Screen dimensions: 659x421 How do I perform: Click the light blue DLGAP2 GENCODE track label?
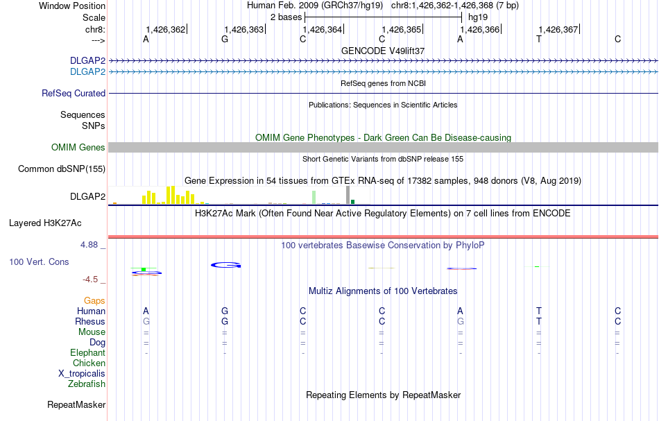point(88,72)
